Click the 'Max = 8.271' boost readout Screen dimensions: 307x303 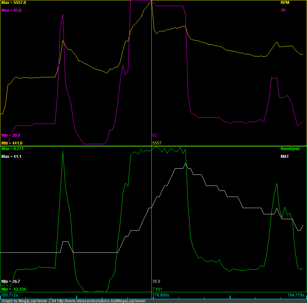[12, 149]
